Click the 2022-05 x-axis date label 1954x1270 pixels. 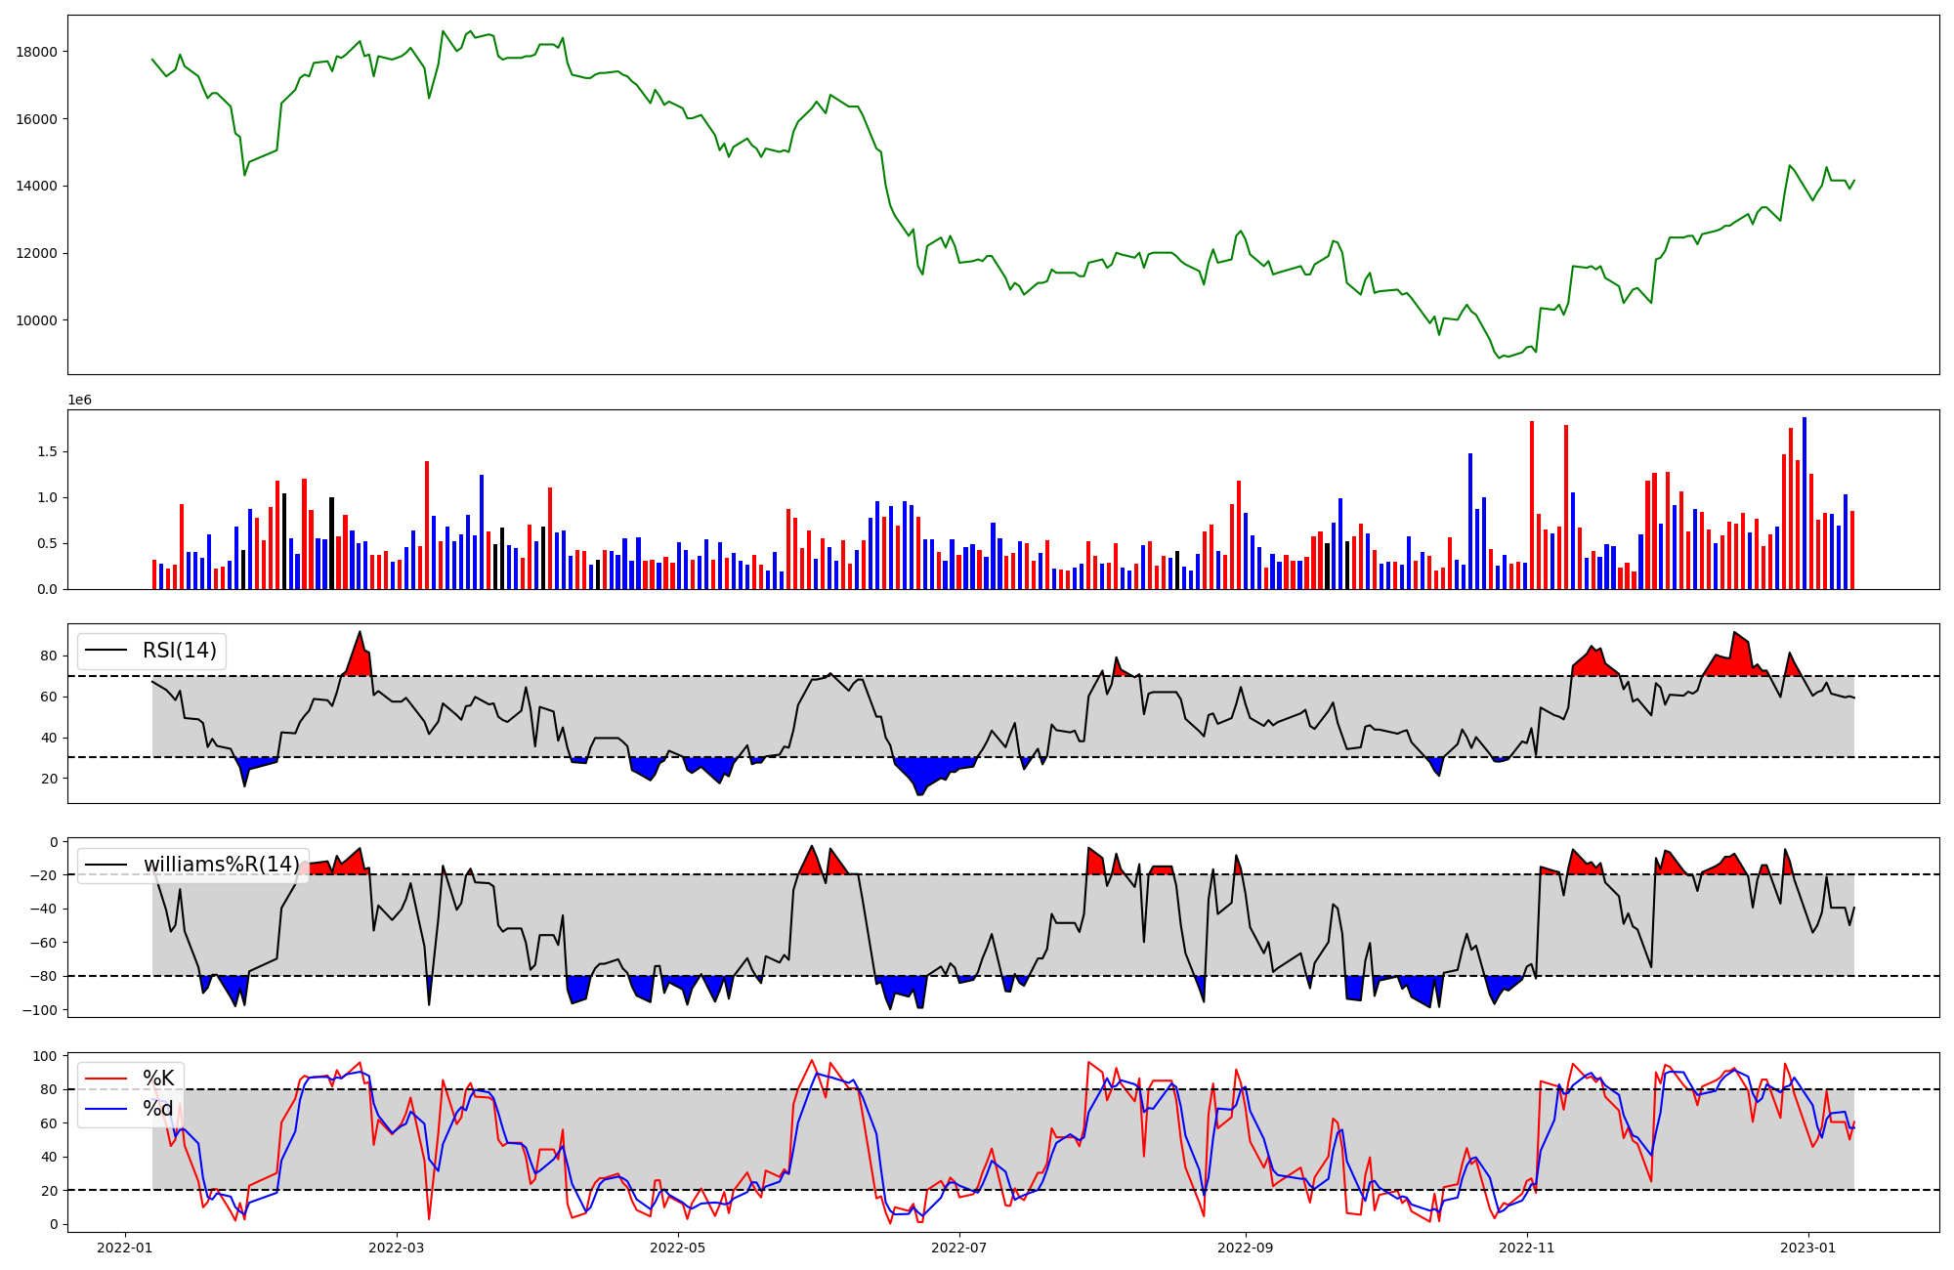coord(677,1248)
